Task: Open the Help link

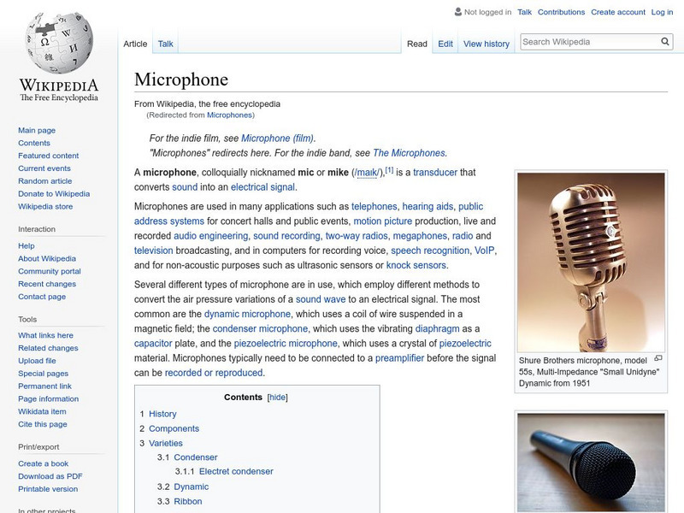Action: pyautogui.click(x=27, y=245)
